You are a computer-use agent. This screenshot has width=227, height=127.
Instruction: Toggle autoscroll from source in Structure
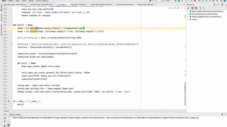tap(204, 8)
